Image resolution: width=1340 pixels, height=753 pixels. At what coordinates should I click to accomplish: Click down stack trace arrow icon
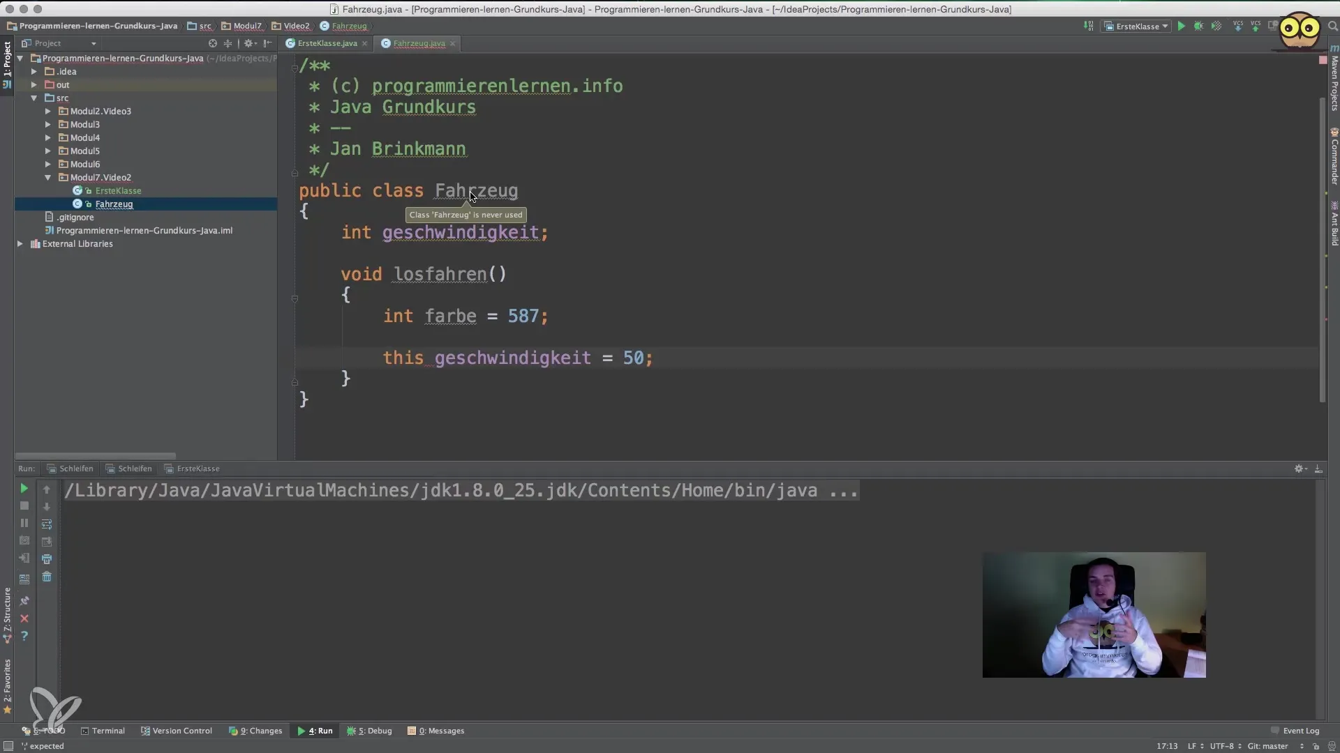tap(47, 507)
